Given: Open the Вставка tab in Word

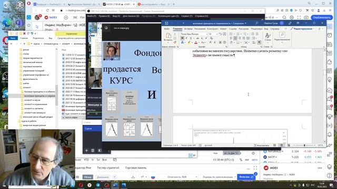Looking at the screenshot, I should pos(189,29).
